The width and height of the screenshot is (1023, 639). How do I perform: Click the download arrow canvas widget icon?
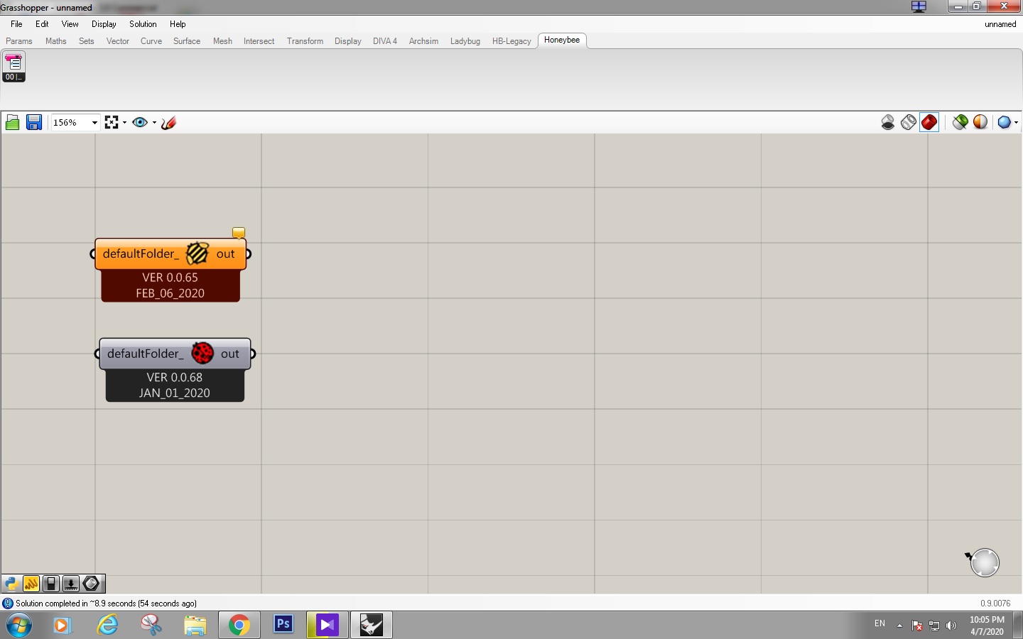pyautogui.click(x=71, y=584)
